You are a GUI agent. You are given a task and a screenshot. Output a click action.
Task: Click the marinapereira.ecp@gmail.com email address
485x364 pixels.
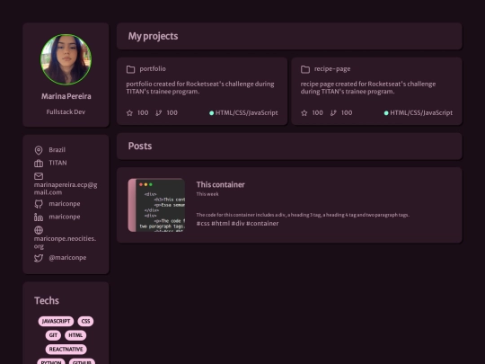tap(66, 189)
